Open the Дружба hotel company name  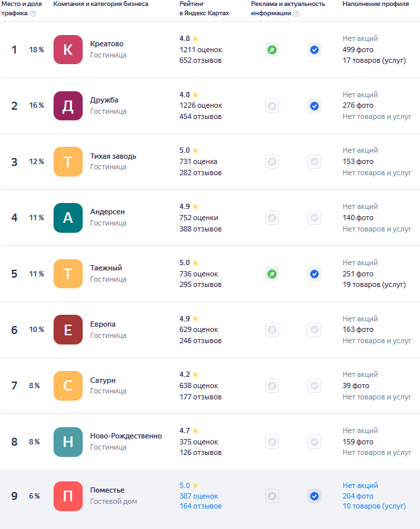[105, 100]
